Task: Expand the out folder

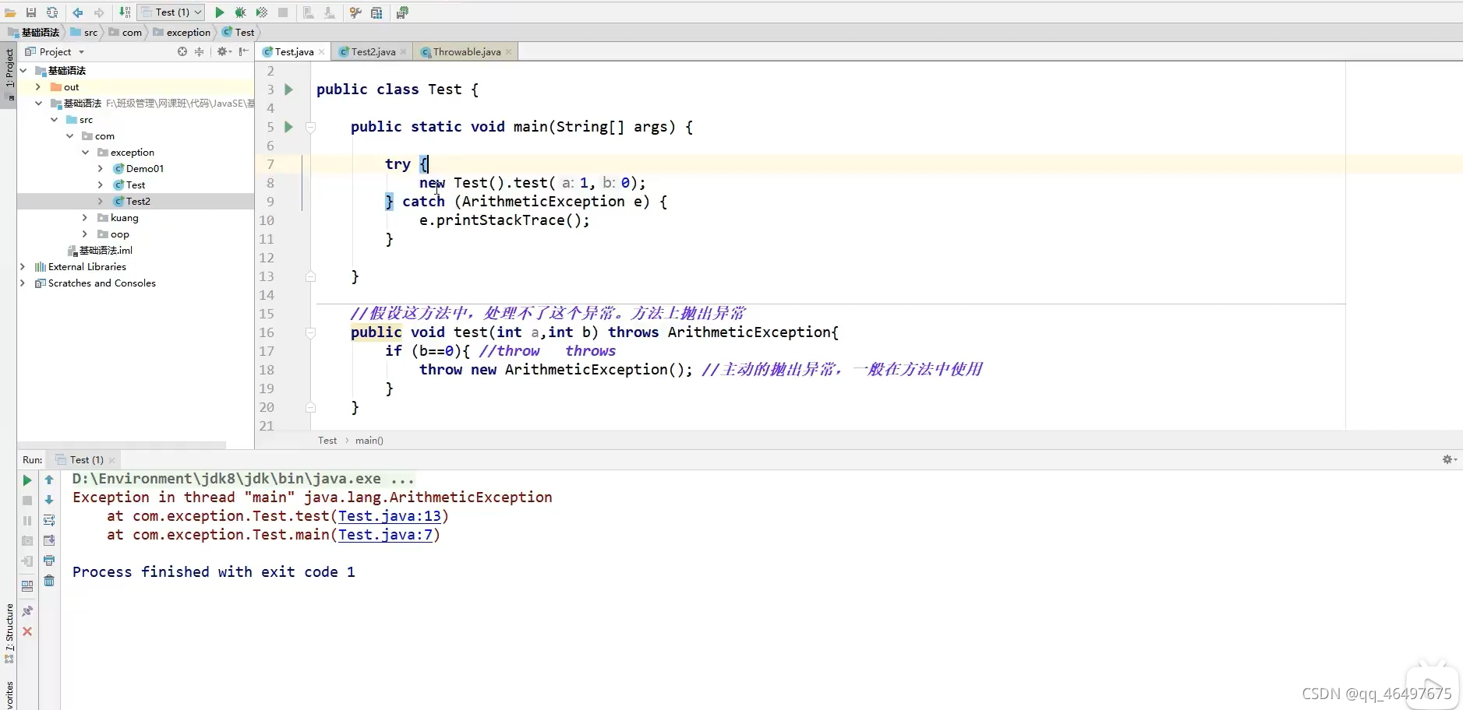Action: tap(38, 87)
